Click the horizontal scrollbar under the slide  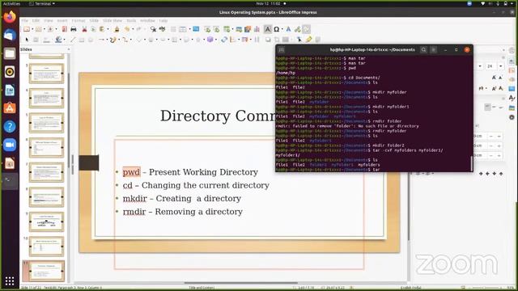(x=240, y=283)
